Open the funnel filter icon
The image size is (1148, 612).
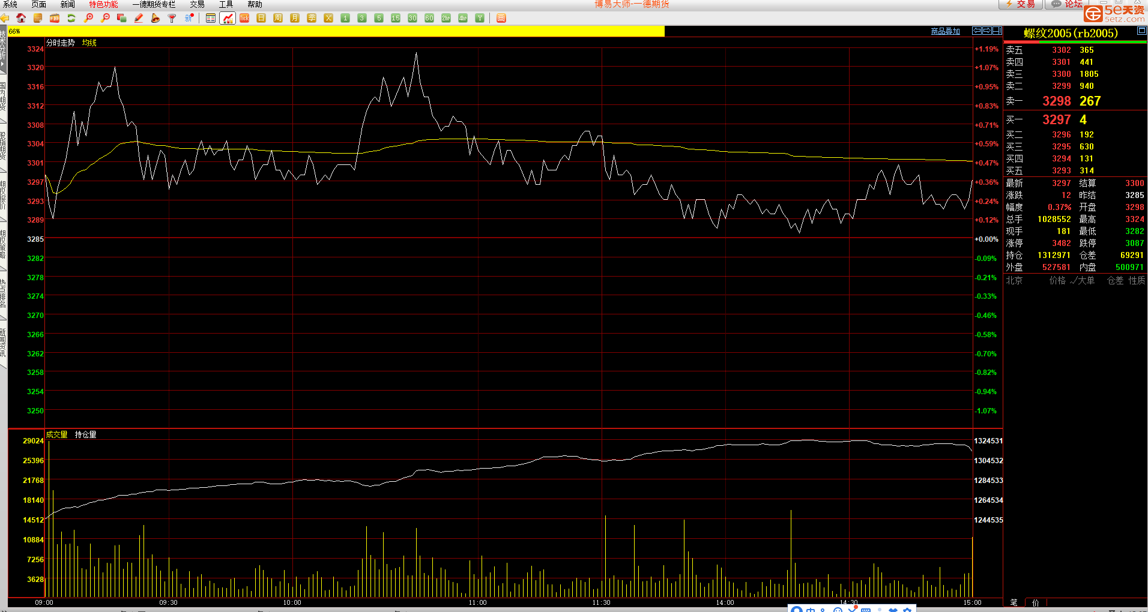click(x=172, y=18)
